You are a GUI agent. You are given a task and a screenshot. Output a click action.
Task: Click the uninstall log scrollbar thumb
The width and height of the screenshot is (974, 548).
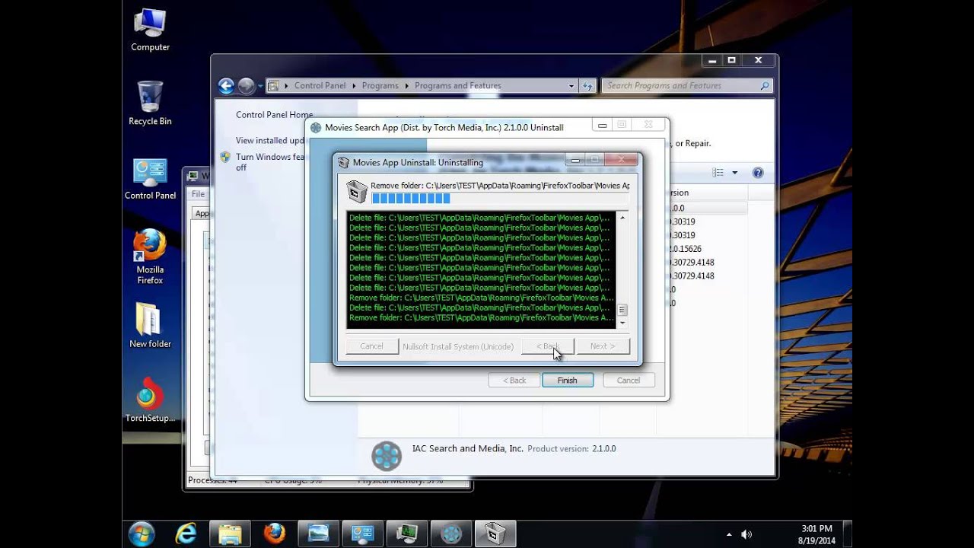622,310
